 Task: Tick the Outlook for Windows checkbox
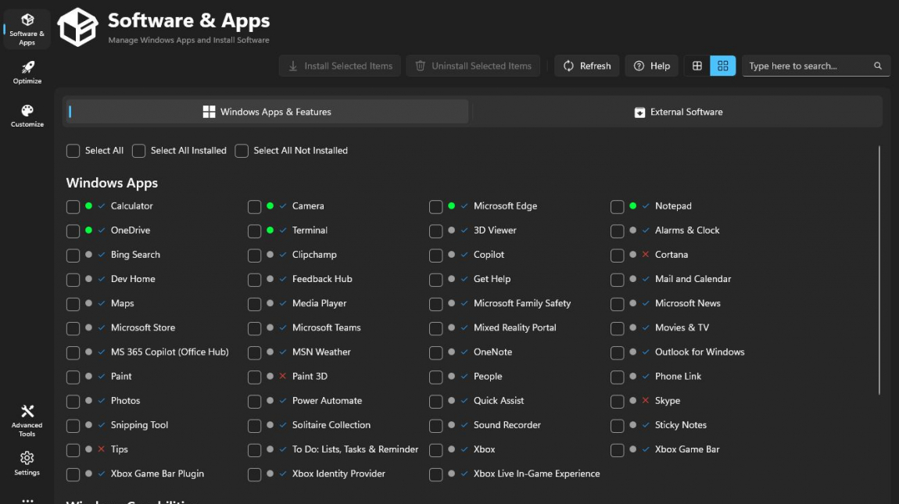pyautogui.click(x=617, y=352)
